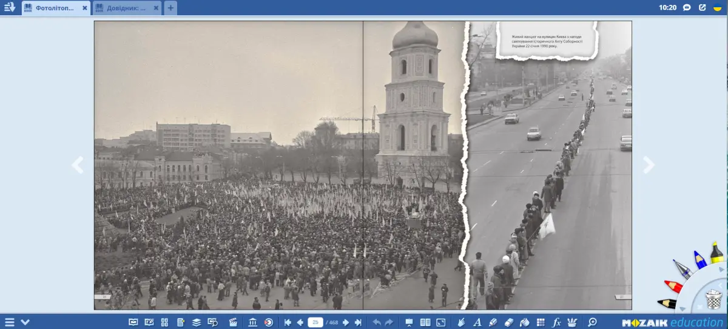This screenshot has width=728, height=329.
Task: Open the video clapperboard icon
Action: tap(234, 322)
